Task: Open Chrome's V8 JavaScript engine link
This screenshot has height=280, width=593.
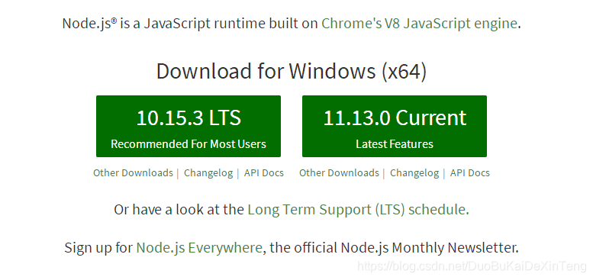Action: point(419,24)
